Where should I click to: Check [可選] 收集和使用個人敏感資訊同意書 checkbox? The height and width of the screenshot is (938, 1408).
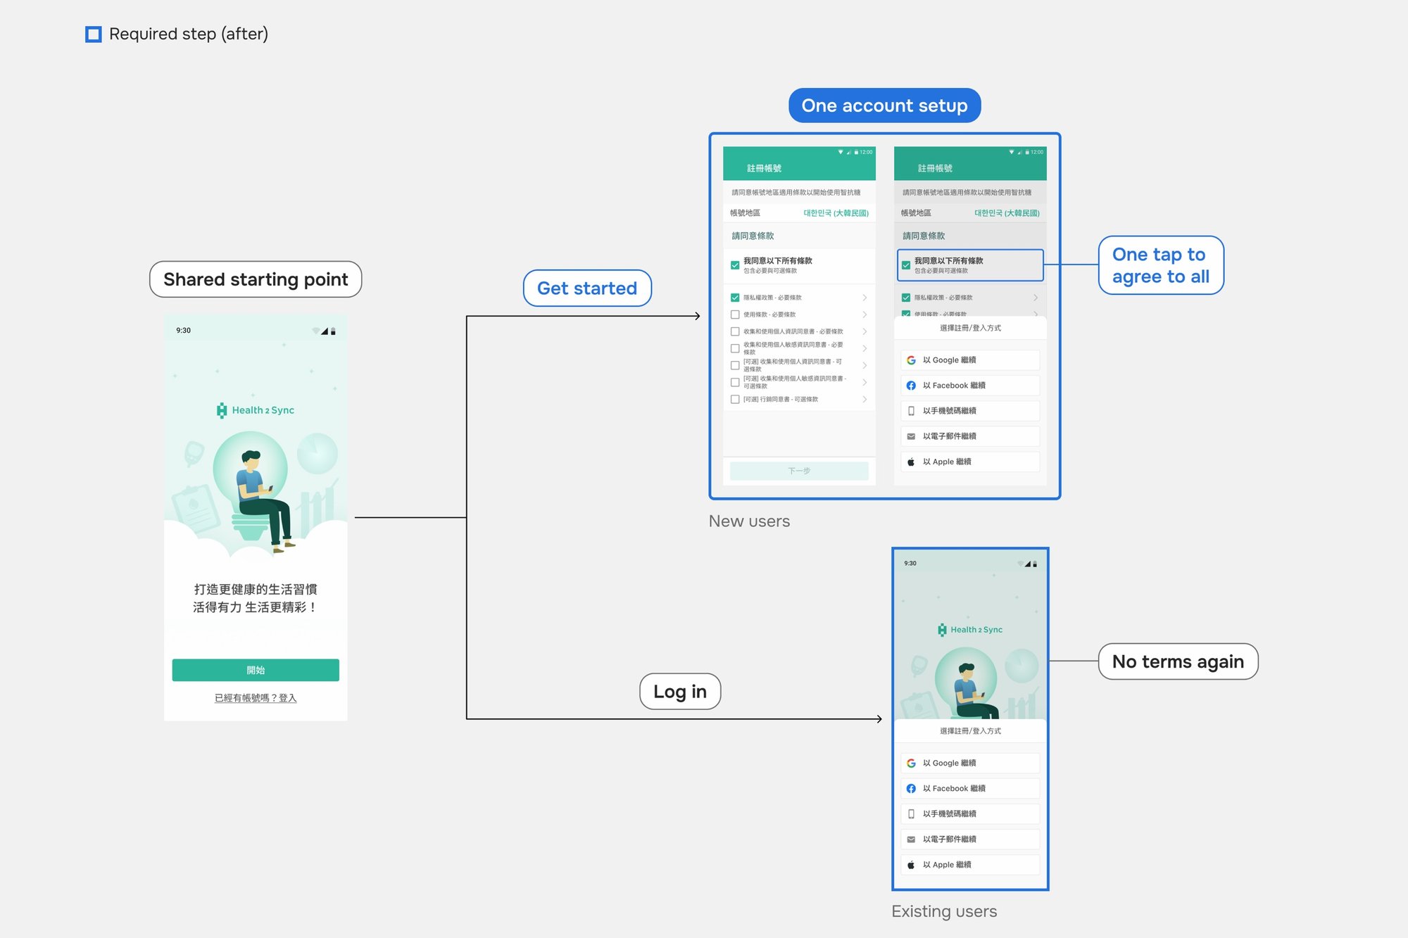[735, 382]
